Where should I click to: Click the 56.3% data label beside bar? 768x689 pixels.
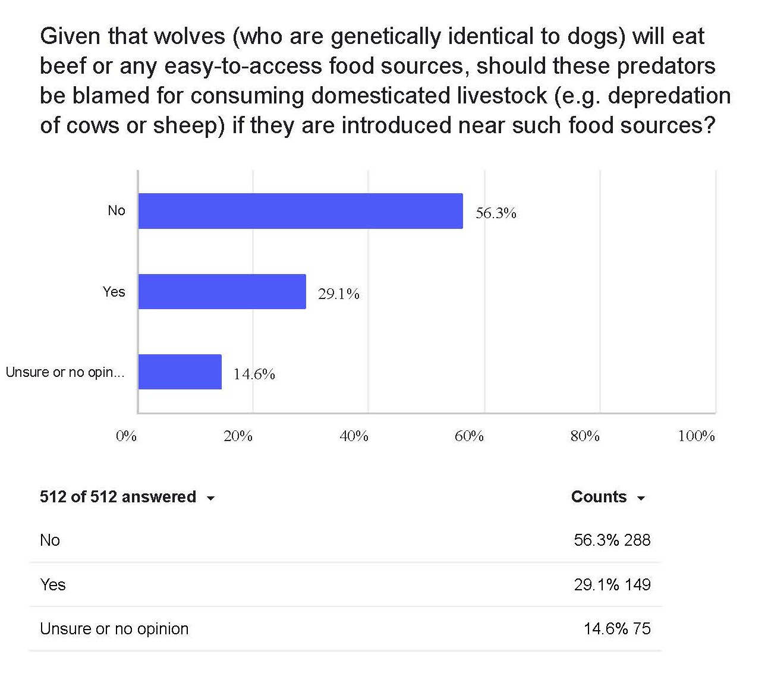click(x=496, y=213)
